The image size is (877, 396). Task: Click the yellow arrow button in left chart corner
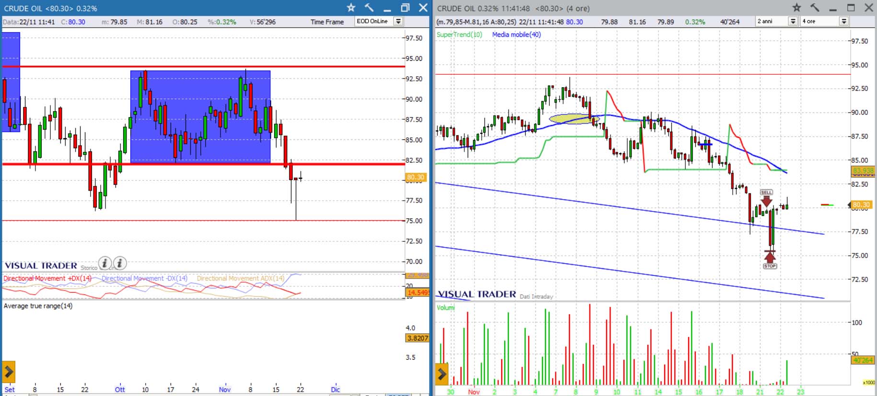click(9, 372)
